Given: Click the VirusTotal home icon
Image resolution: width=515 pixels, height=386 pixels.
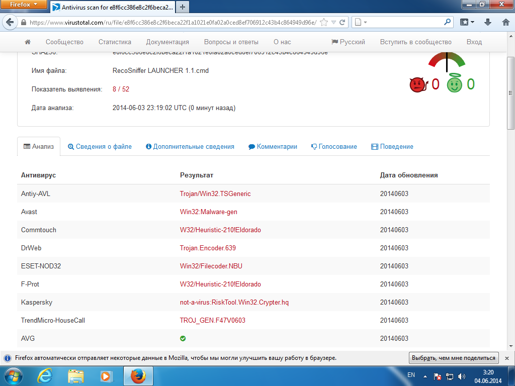Looking at the screenshot, I should [28, 42].
